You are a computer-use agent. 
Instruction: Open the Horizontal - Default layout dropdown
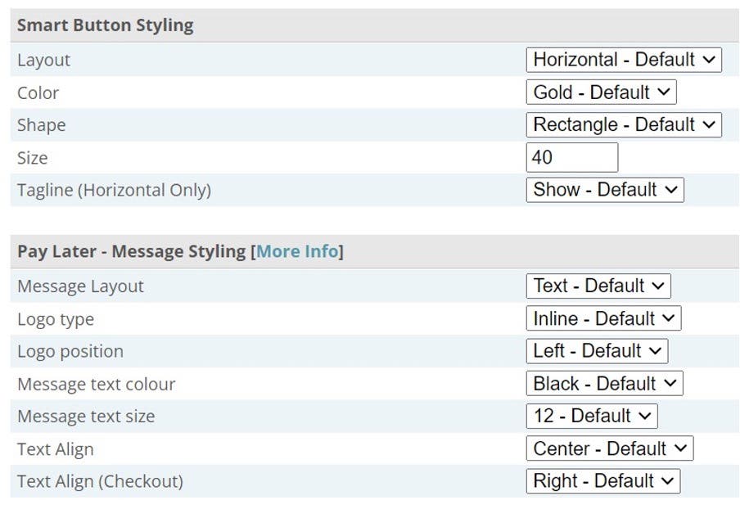click(x=623, y=60)
